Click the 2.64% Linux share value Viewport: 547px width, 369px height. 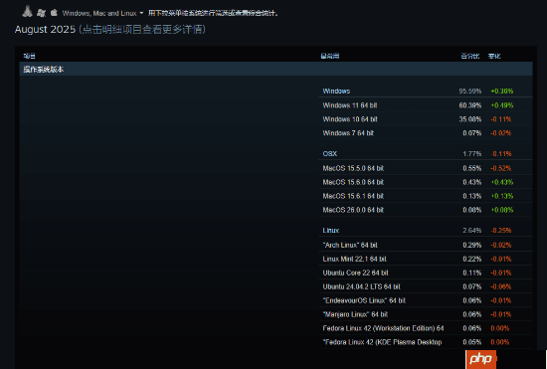(472, 231)
